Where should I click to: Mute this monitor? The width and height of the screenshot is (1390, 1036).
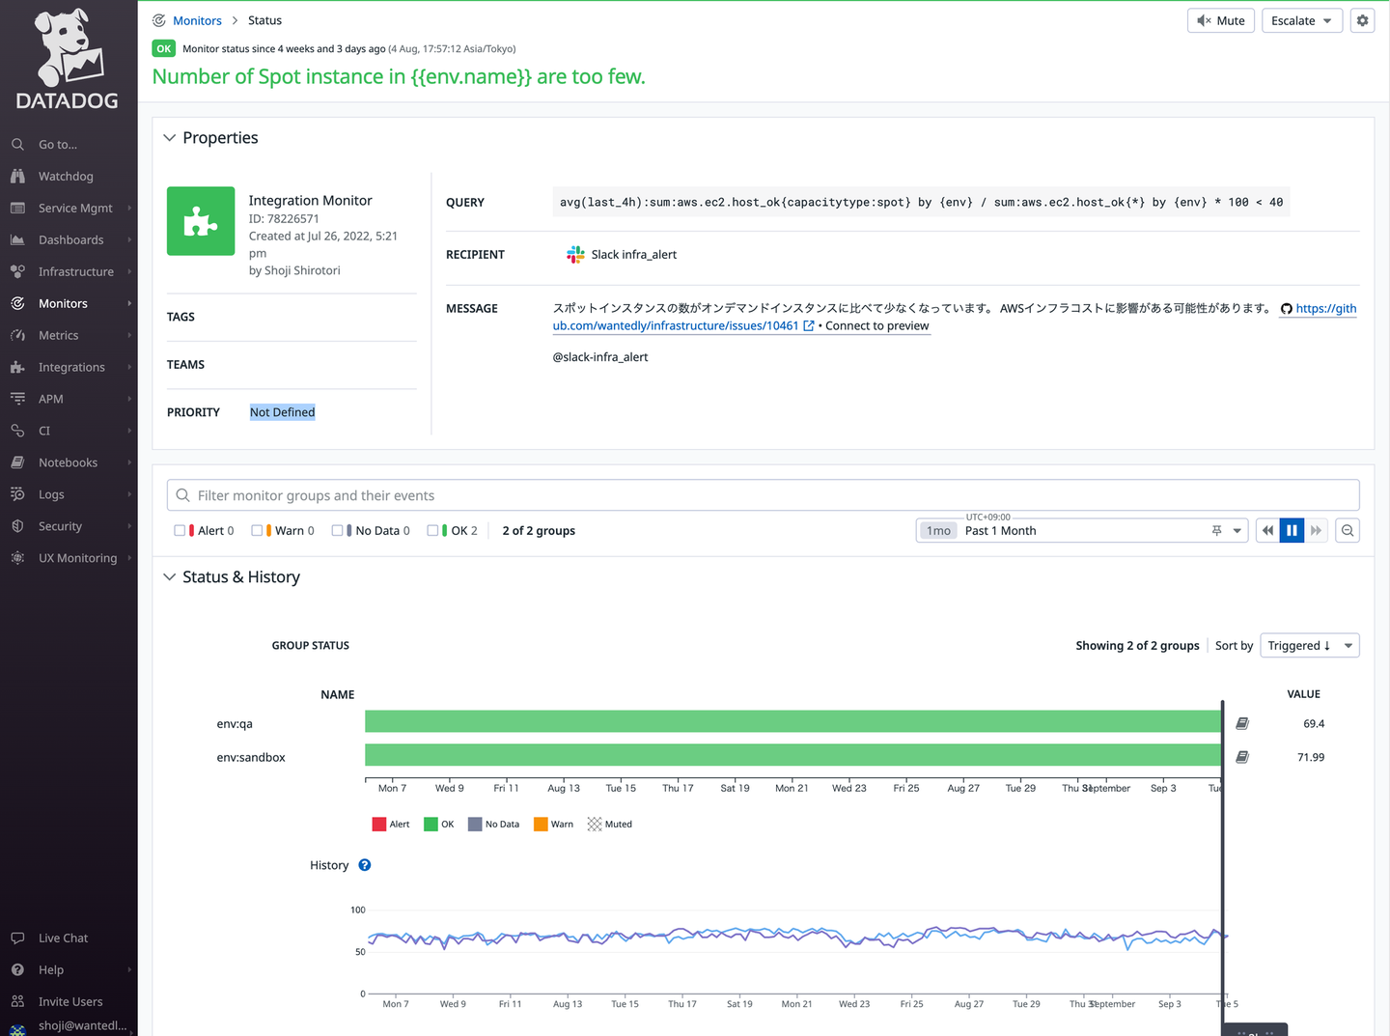(1220, 20)
